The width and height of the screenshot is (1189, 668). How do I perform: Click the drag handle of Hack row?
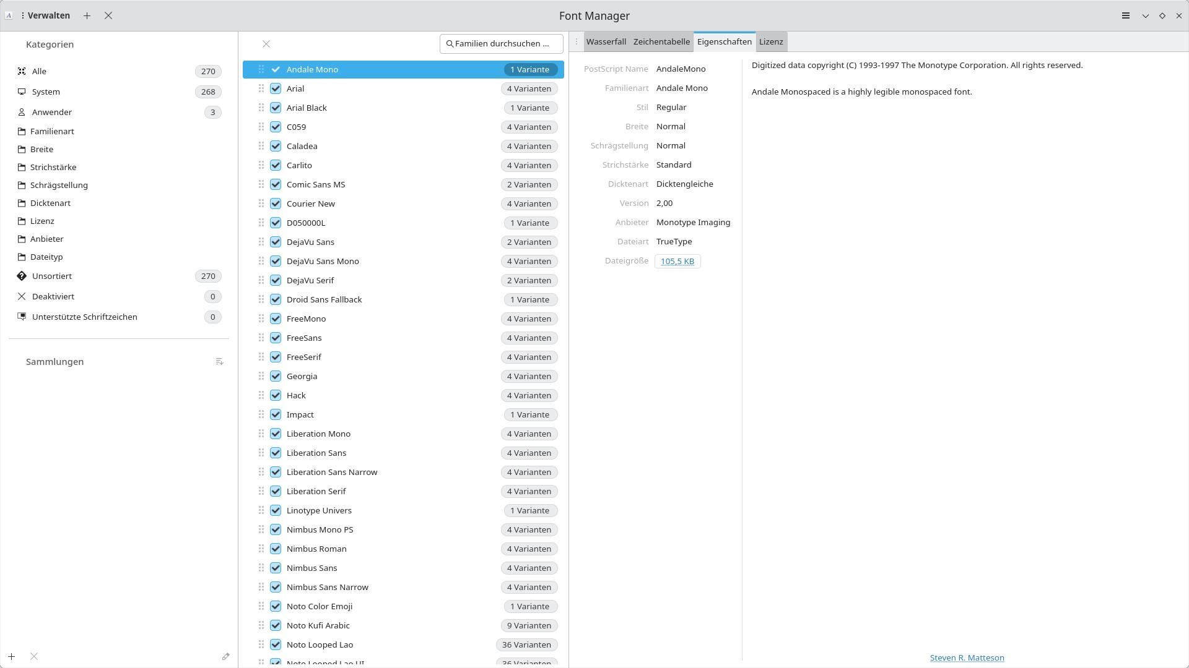coord(261,395)
